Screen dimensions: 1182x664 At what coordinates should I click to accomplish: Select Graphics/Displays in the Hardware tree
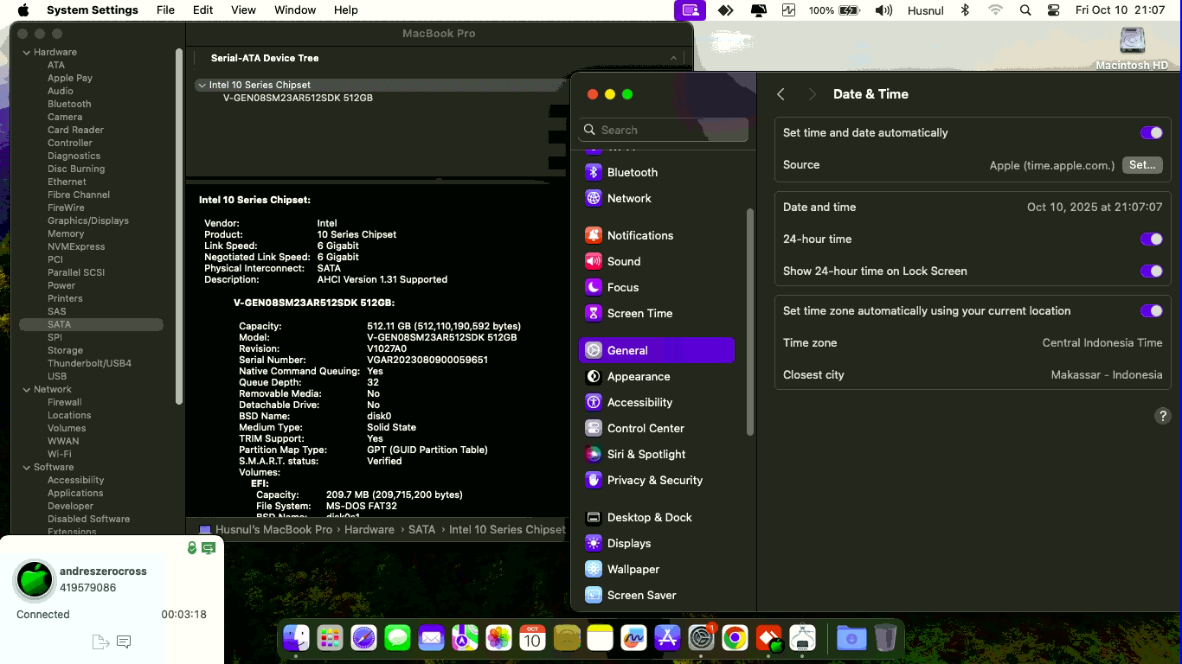pos(87,220)
